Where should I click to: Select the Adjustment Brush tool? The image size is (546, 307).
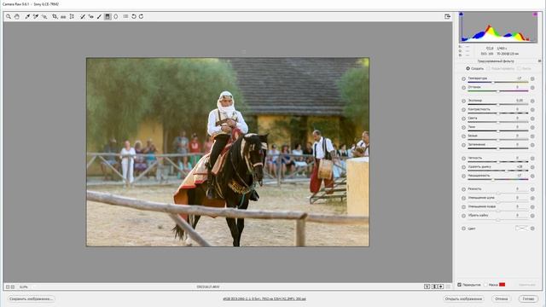(x=99, y=16)
